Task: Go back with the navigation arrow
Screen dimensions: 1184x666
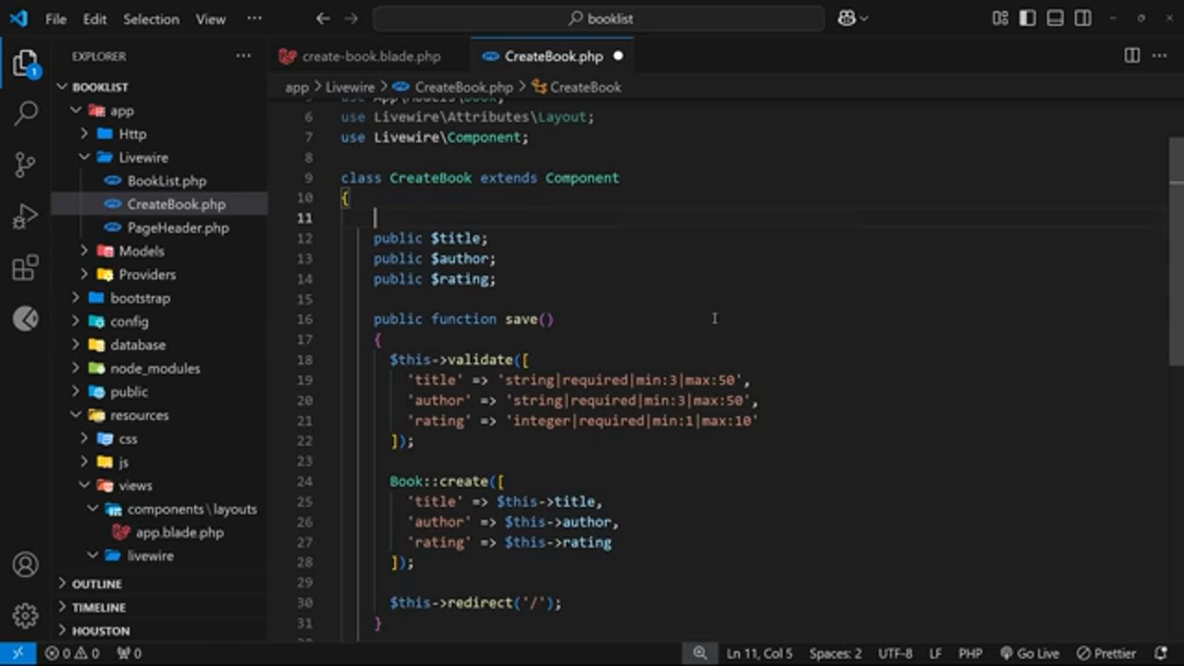Action: [322, 18]
